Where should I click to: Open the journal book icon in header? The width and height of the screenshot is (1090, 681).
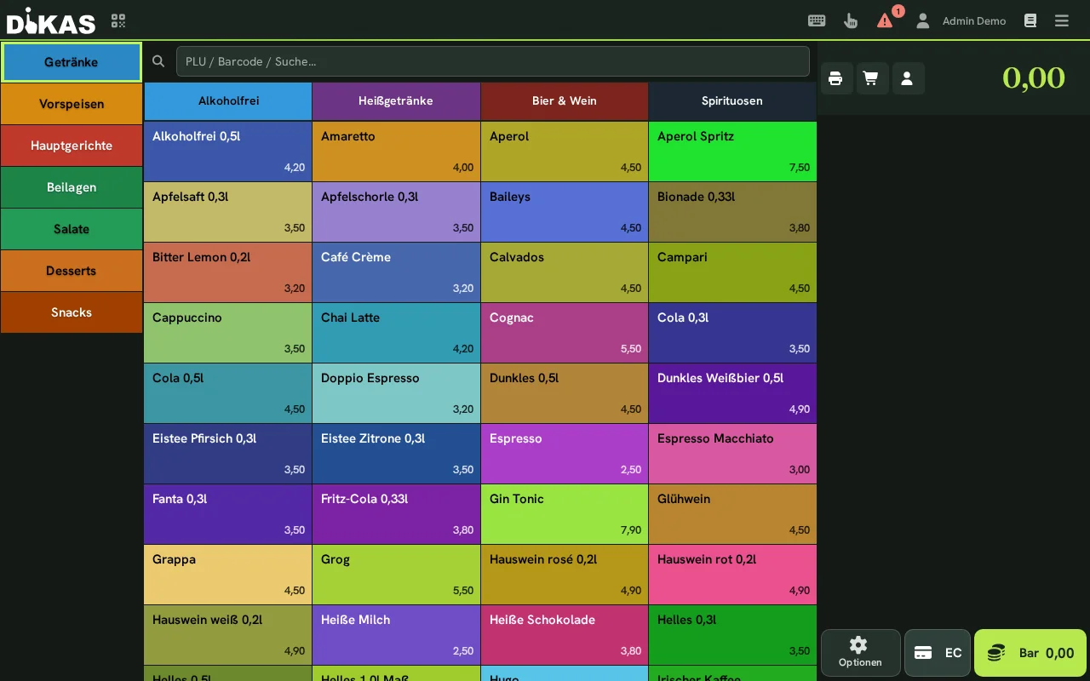tap(1030, 20)
